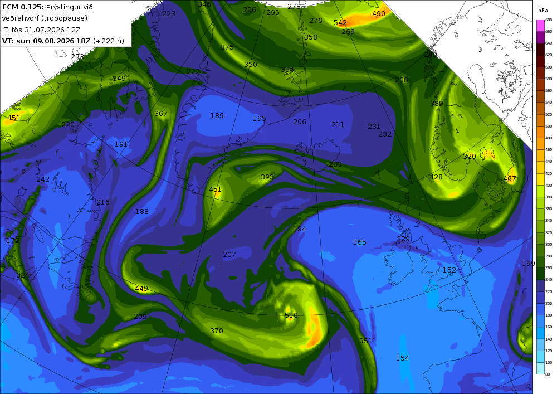The height and width of the screenshot is (394, 557).
Task: Click the legend tick label '400'
Action: (549, 186)
